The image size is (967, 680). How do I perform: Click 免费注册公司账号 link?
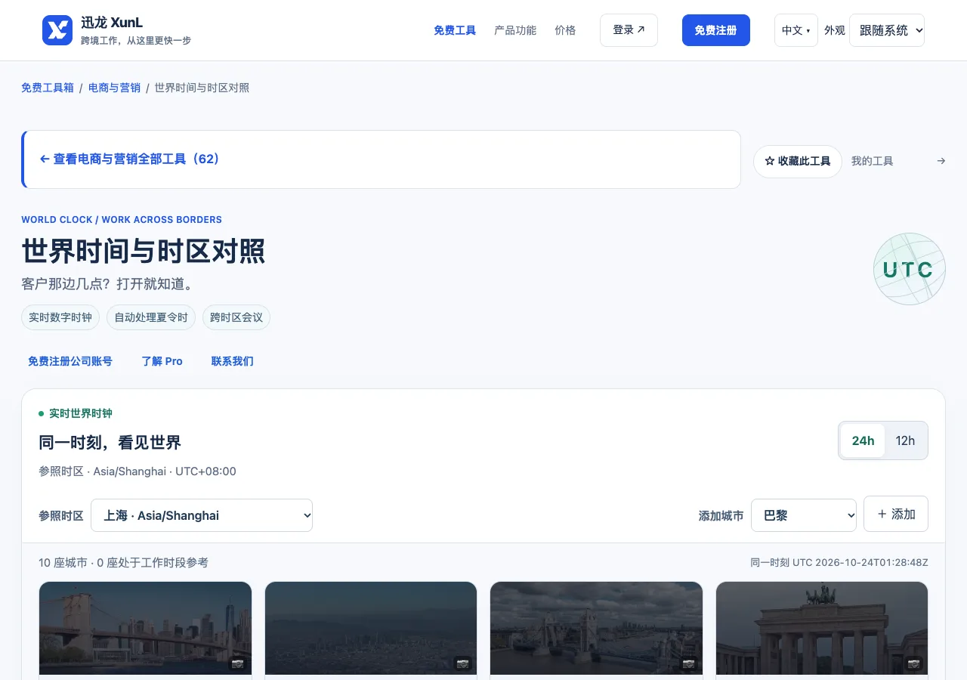pos(70,361)
